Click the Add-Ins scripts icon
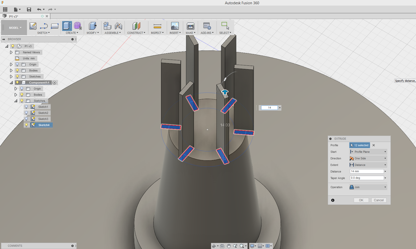416x249 pixels. [207, 26]
